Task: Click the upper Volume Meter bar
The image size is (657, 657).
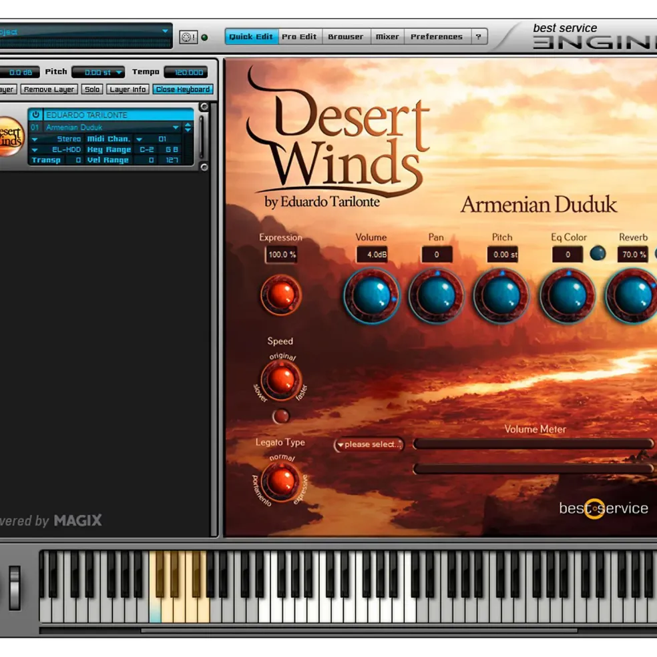Action: click(533, 444)
